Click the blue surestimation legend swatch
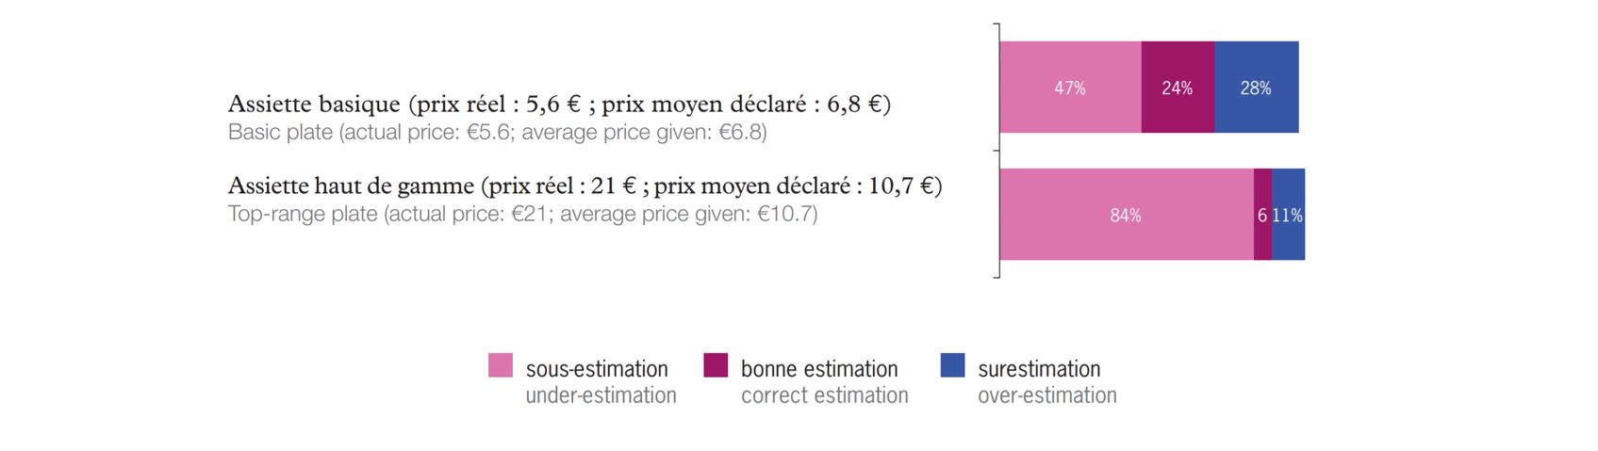This screenshot has height=451, width=1598. pos(953,365)
